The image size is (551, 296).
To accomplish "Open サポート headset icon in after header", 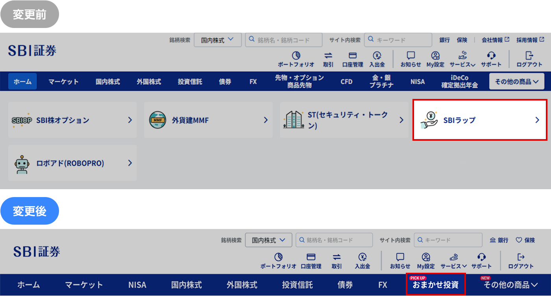I will click(x=481, y=261).
